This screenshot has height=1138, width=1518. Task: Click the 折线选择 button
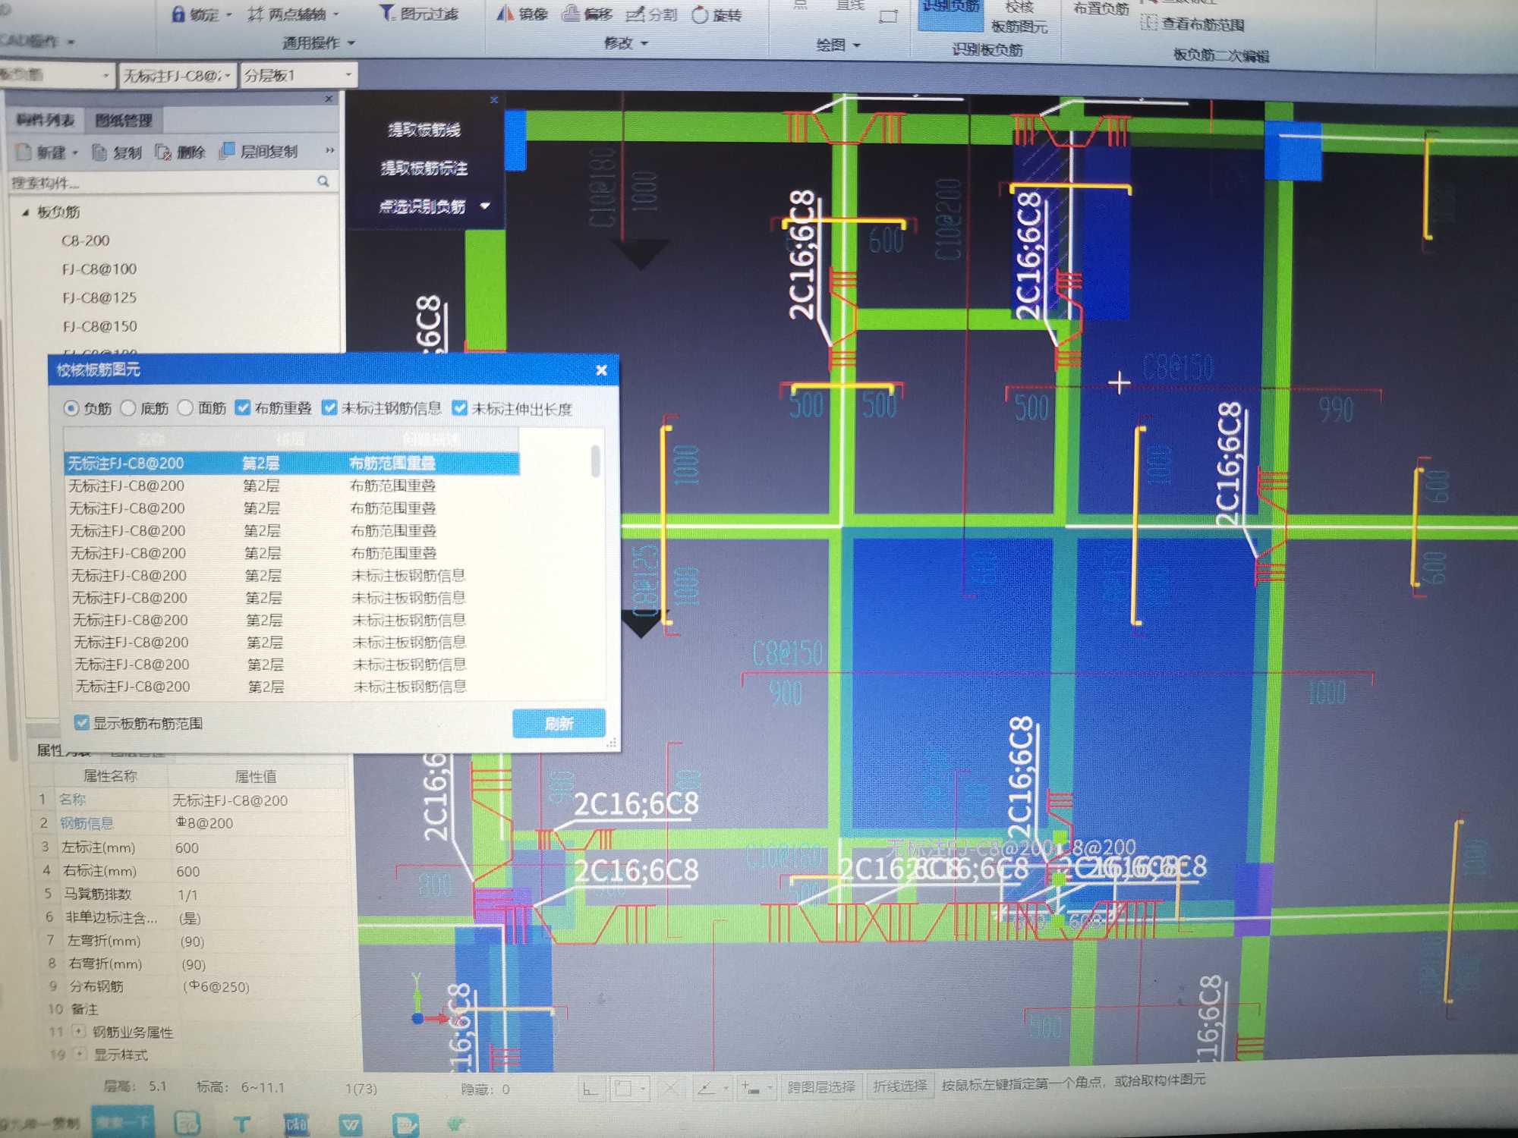(900, 1086)
